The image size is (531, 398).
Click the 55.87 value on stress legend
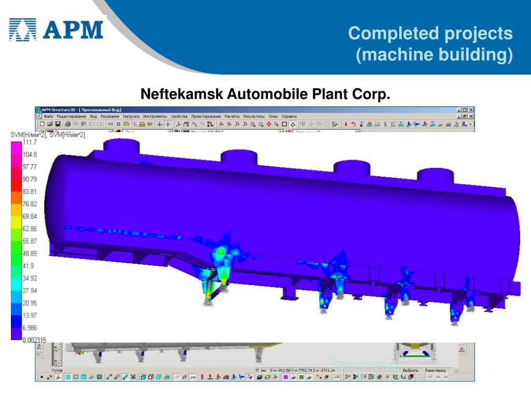[x=30, y=241]
